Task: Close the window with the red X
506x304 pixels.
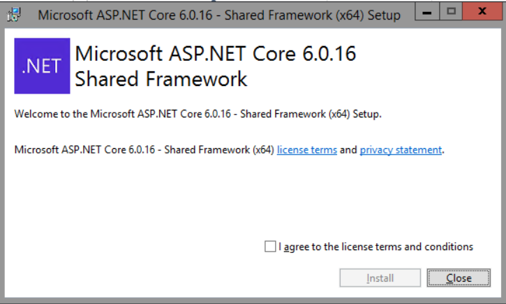Action: coord(483,13)
